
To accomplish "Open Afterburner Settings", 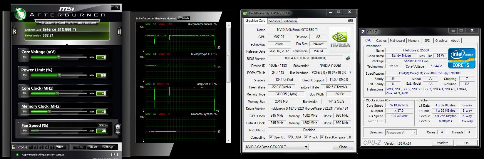I will coord(108,147).
